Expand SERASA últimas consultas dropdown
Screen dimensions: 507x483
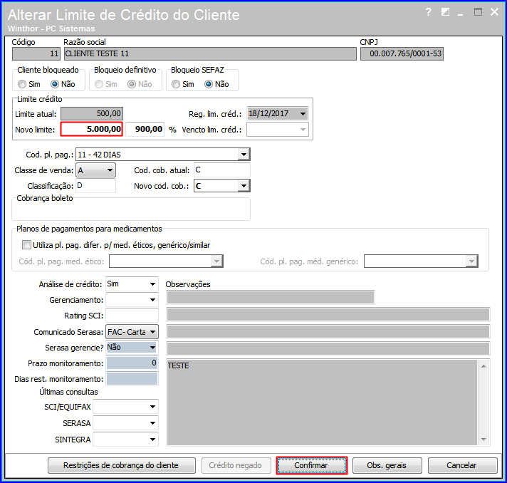tap(152, 423)
